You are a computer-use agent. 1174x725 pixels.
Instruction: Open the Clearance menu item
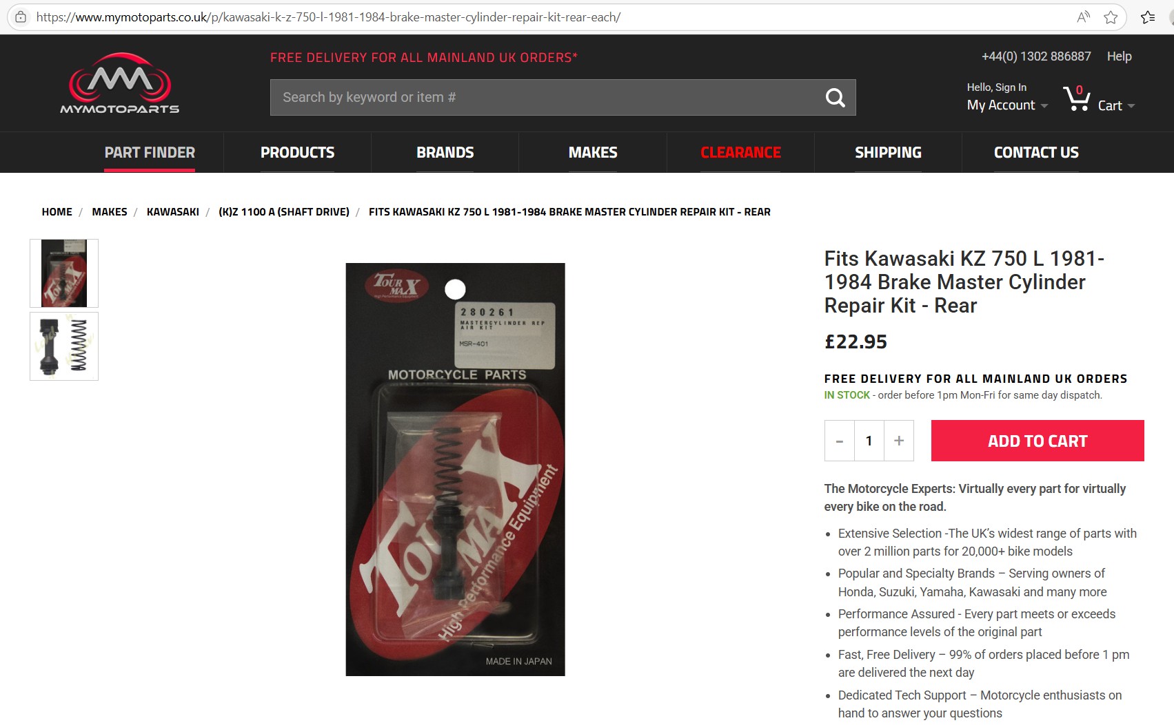coord(740,152)
